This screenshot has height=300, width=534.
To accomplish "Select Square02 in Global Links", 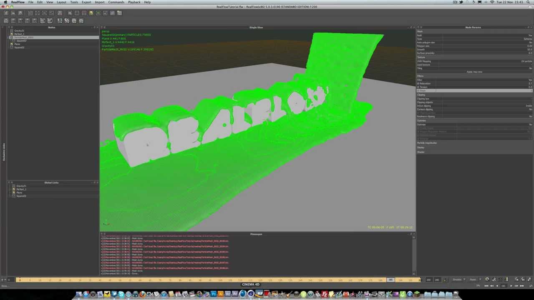I will pos(21,196).
